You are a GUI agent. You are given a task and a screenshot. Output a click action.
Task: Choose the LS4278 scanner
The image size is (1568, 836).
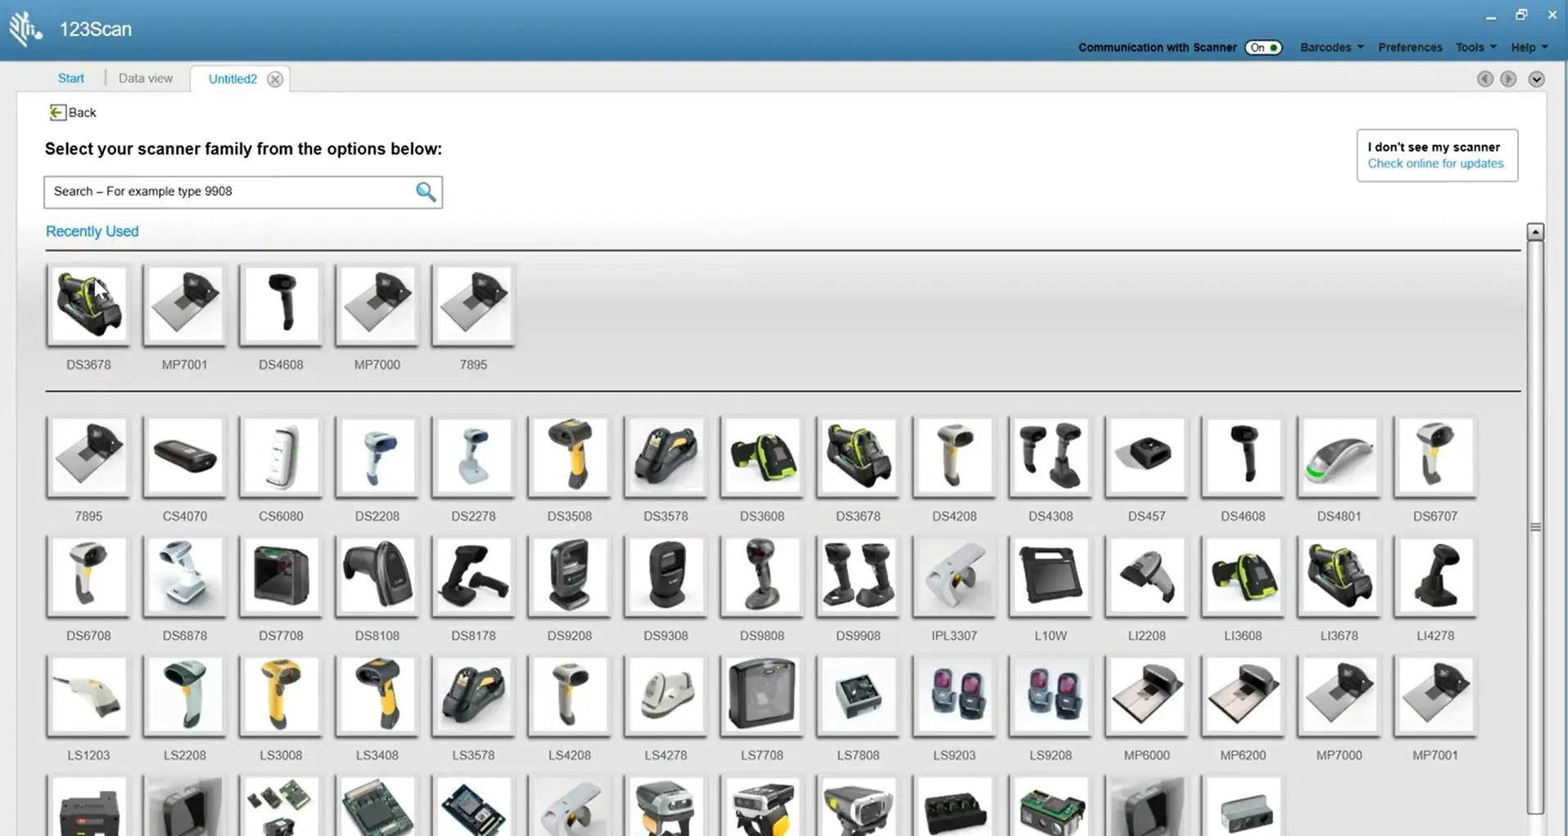pyautogui.click(x=666, y=696)
